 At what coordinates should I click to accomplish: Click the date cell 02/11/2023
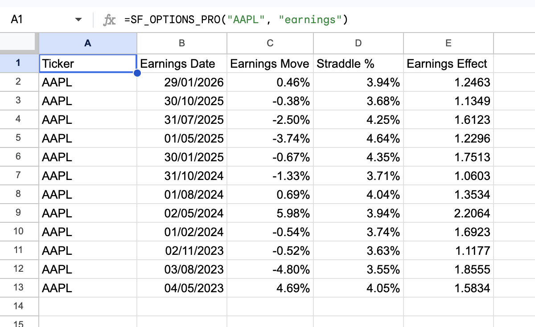182,250
